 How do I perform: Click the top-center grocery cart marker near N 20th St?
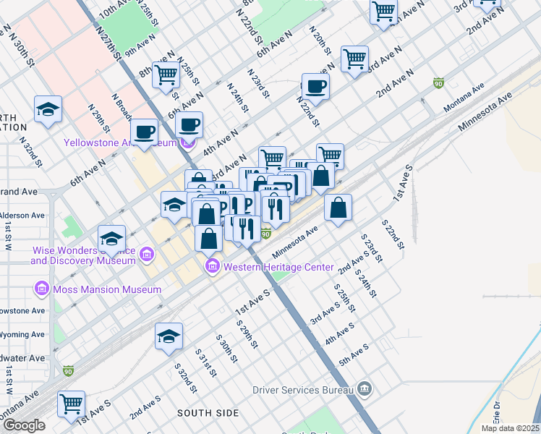pos(383,12)
